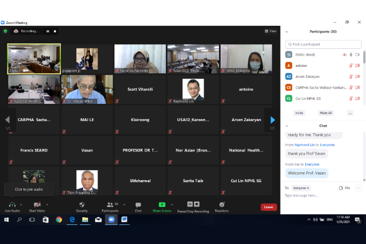Stop the recording using top square icon
Viewport: 366px width, 244px height.
click(55, 31)
